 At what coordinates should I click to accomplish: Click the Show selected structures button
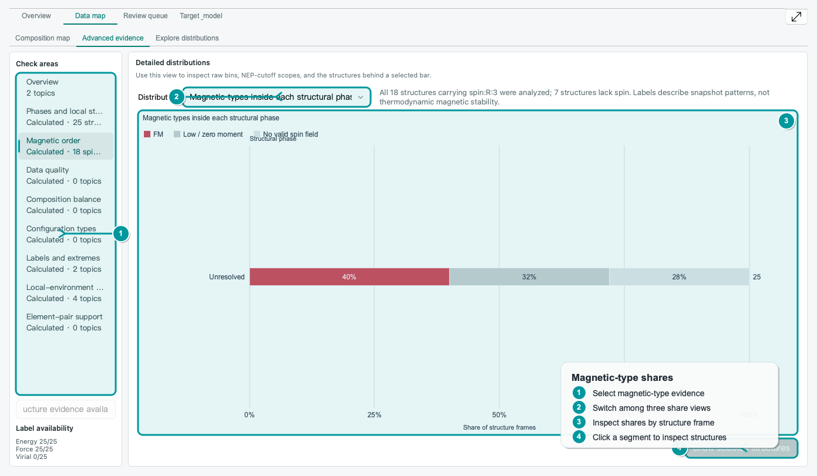click(x=741, y=448)
